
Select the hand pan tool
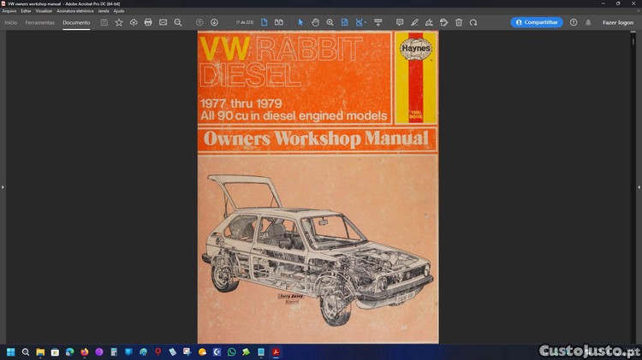pyautogui.click(x=315, y=22)
